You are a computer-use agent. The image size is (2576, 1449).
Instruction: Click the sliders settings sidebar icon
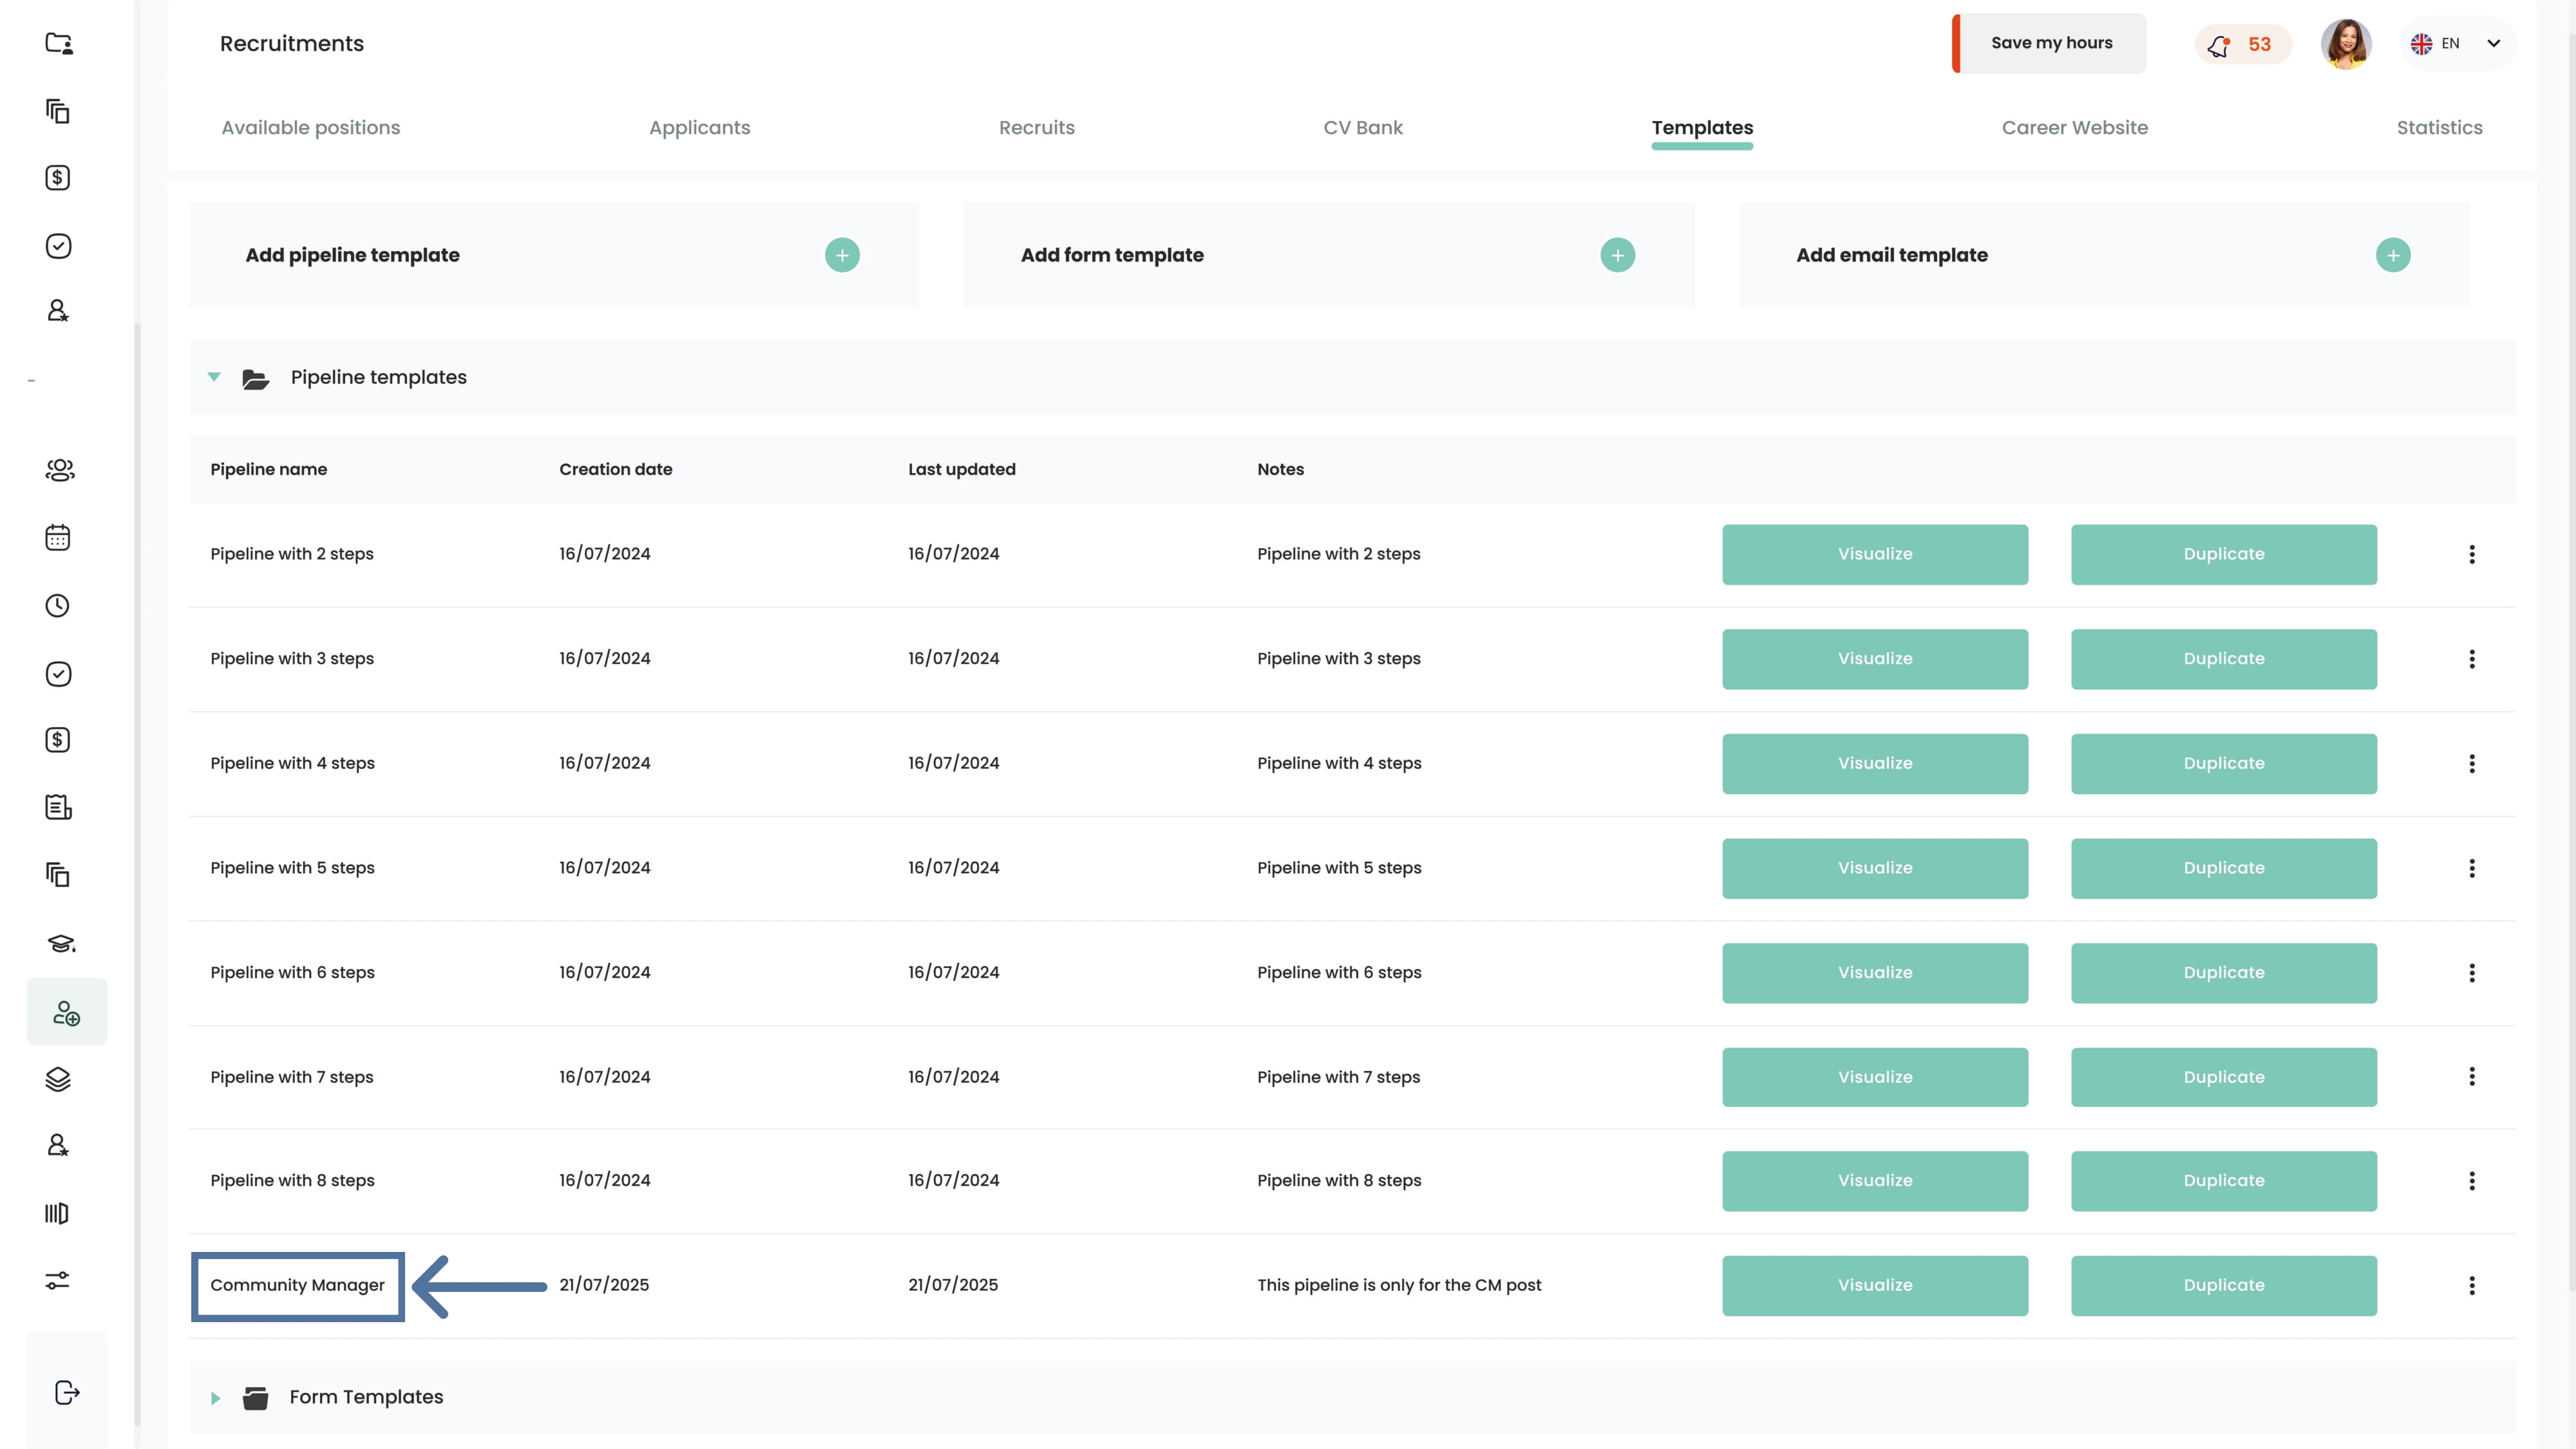pyautogui.click(x=58, y=1280)
